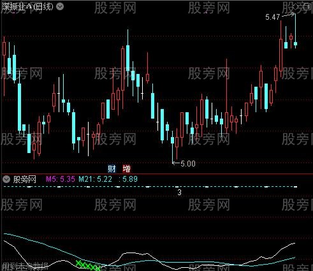Viewport: 313px width, 271px height.
Task: Click the 股旁网 indicator name
Action: (x=24, y=179)
